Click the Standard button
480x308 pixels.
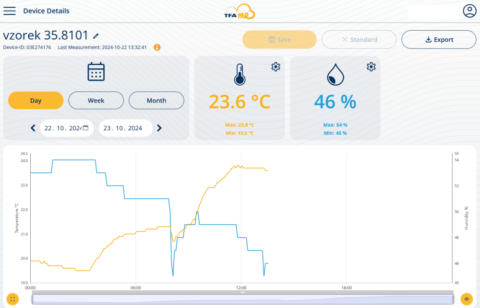[x=359, y=40]
